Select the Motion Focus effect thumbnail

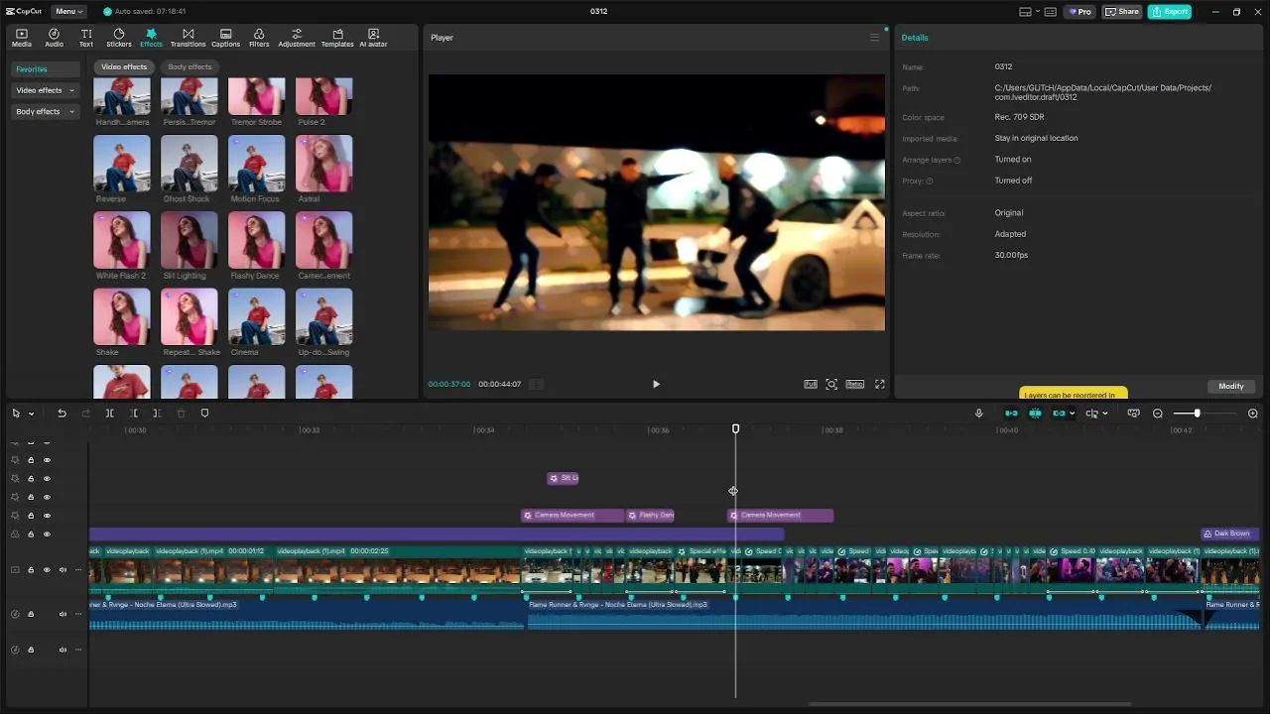tap(256, 164)
